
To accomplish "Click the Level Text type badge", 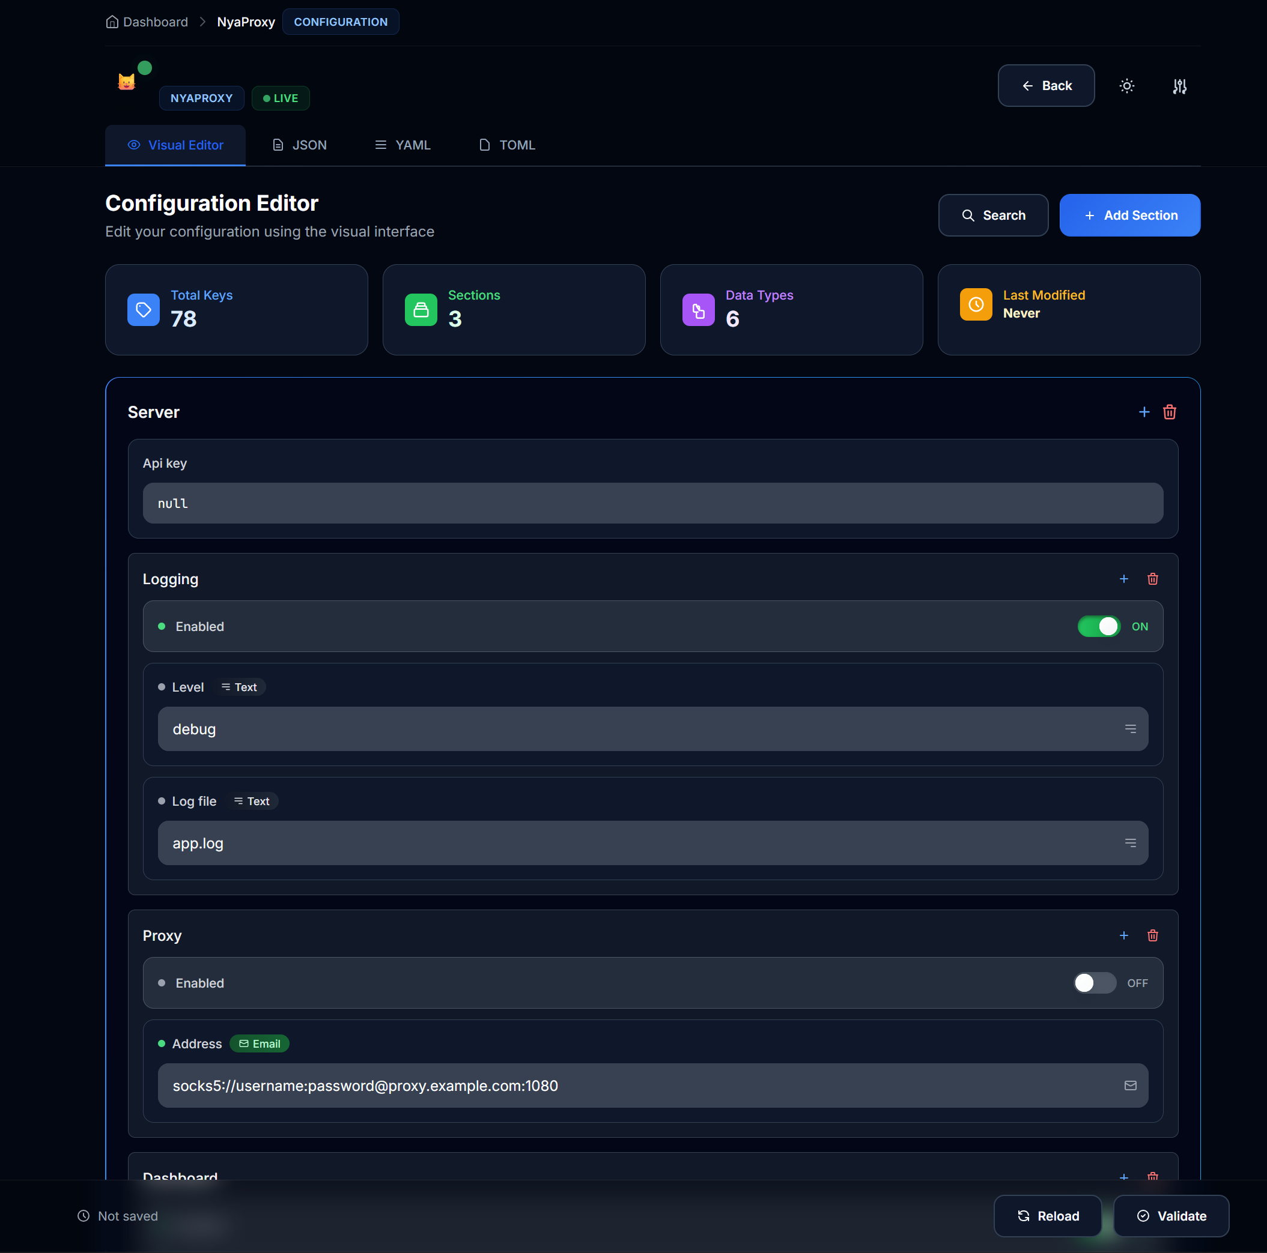I will pos(239,687).
